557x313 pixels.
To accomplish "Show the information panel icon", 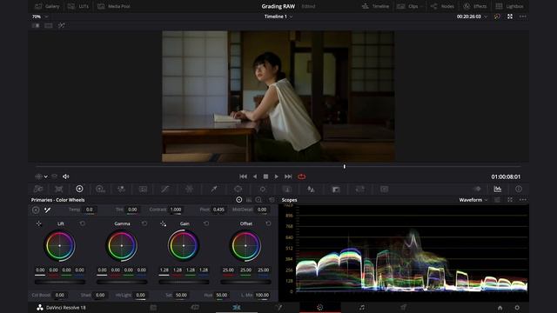I will 519,190.
